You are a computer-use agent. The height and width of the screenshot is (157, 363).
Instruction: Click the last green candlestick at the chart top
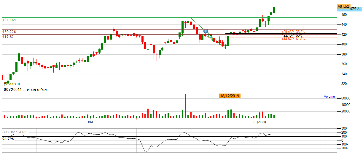coord(274,9)
